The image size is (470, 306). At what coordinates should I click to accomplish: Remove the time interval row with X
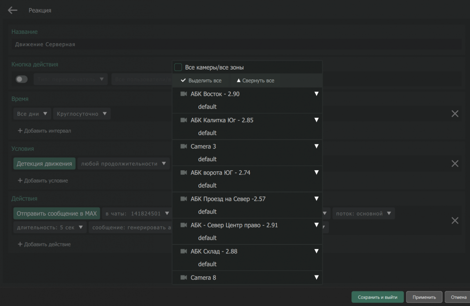click(454, 114)
